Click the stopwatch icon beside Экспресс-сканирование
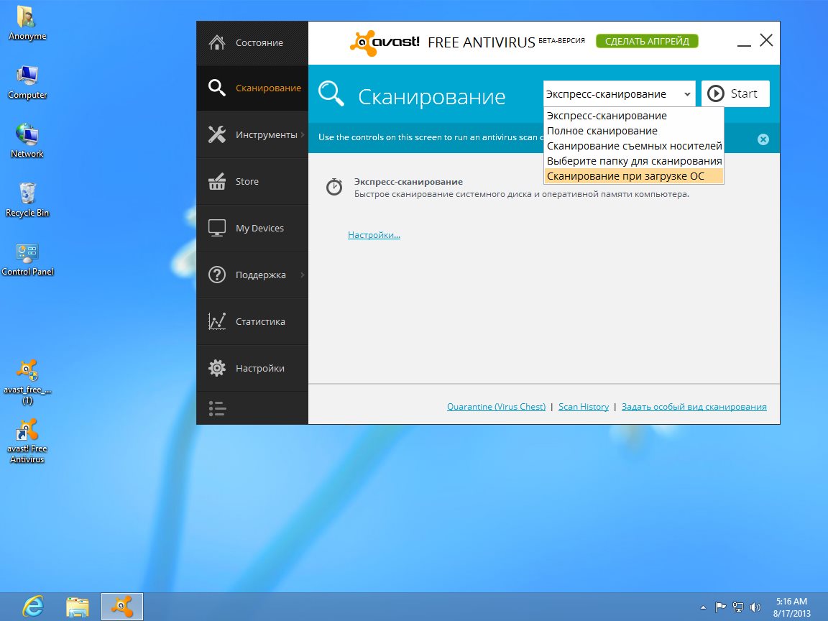The width and height of the screenshot is (828, 621). 333,187
